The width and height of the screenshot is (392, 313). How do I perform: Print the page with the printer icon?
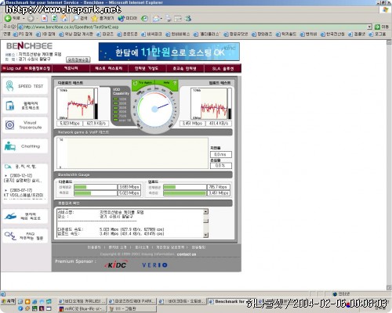coord(169,19)
